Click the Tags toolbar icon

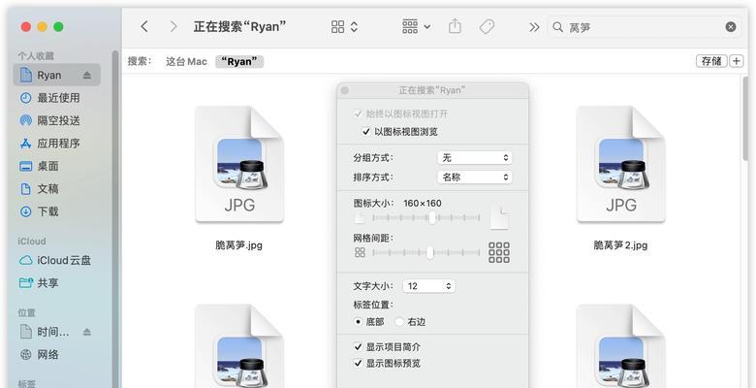[487, 26]
